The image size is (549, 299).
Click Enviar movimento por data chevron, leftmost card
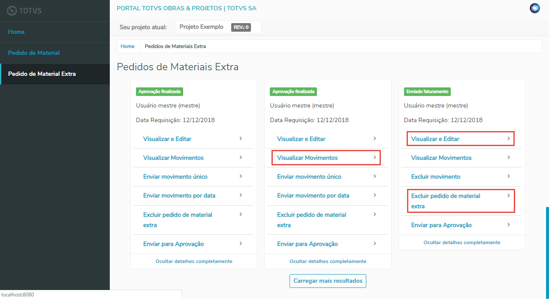[241, 195]
